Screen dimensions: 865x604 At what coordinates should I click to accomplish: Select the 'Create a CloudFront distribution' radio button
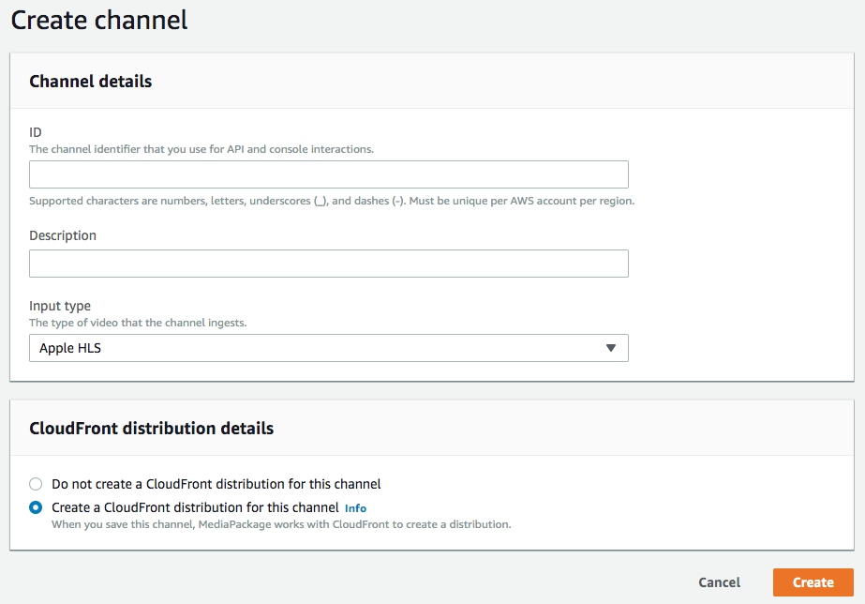pos(36,507)
